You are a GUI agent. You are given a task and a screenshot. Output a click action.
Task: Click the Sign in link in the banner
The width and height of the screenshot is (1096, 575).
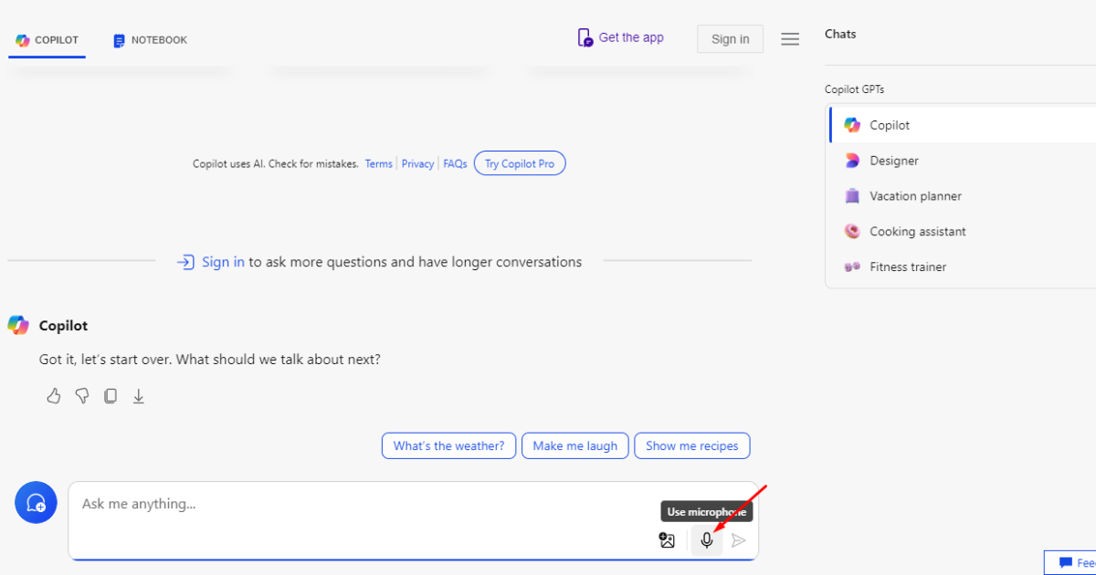coord(223,262)
